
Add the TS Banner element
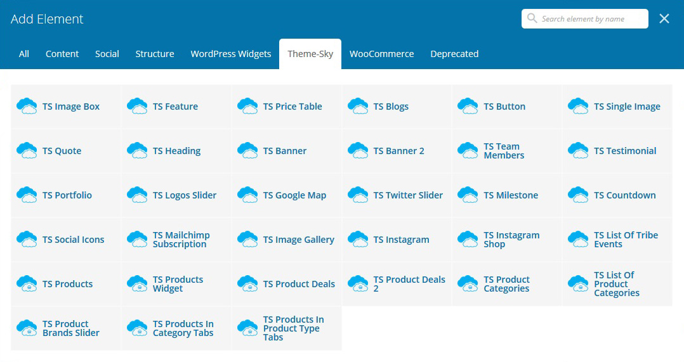pyautogui.click(x=287, y=151)
